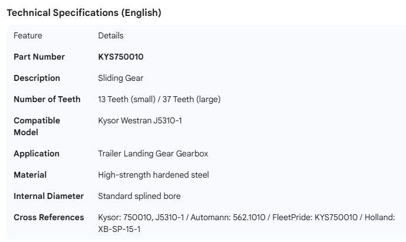Select the Part Number row label
This screenshot has width=406, height=242.
click(x=39, y=57)
